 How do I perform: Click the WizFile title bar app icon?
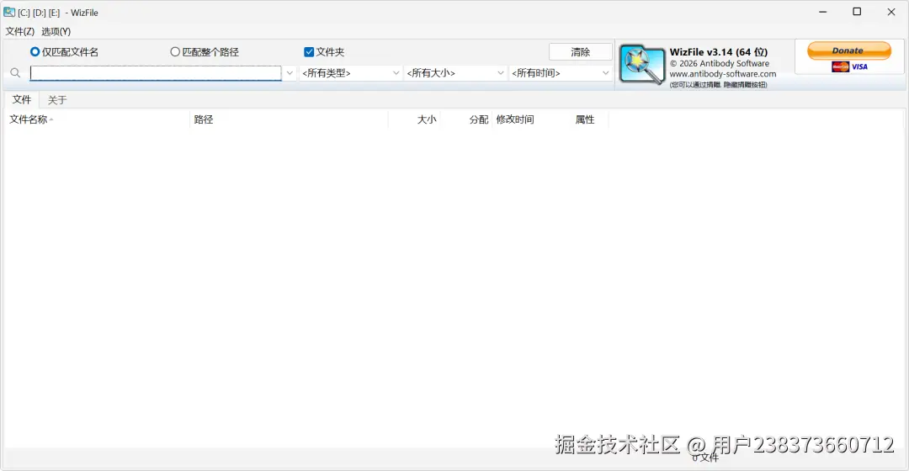click(9, 12)
